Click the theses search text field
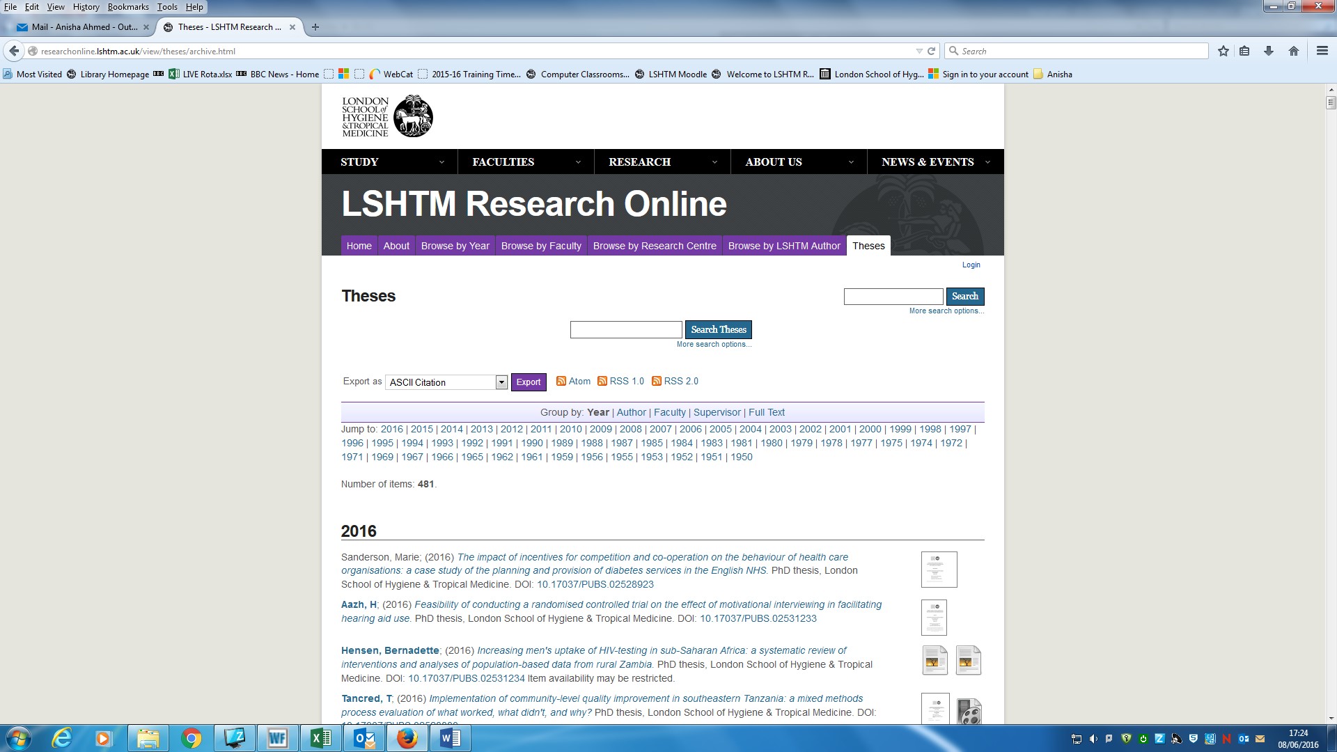Viewport: 1337px width, 752px height. pos(625,329)
